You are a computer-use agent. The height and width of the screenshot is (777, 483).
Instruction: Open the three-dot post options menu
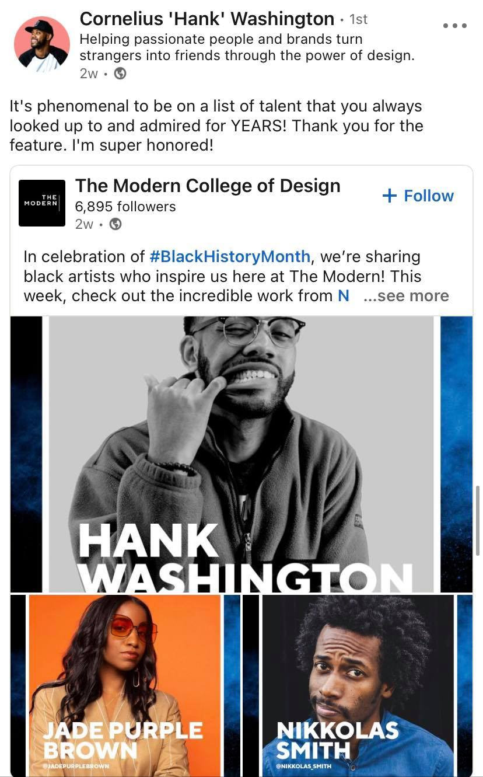(455, 26)
